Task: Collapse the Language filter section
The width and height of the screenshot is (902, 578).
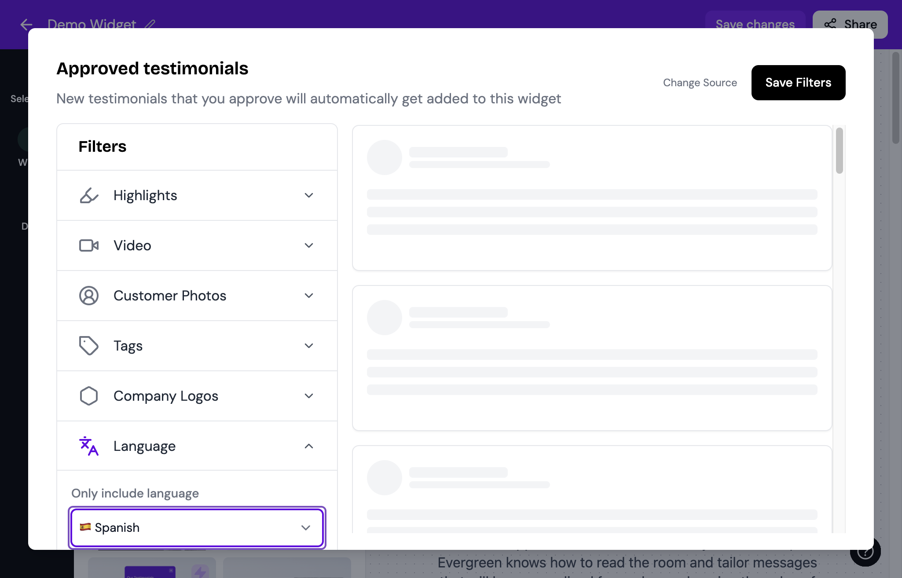Action: point(197,446)
